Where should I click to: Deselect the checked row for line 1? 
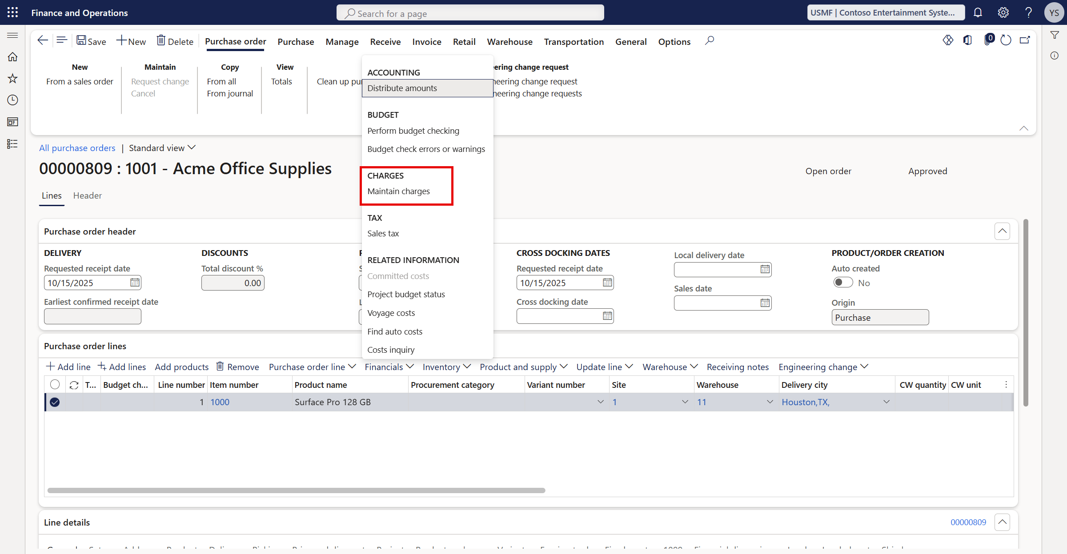pos(55,402)
